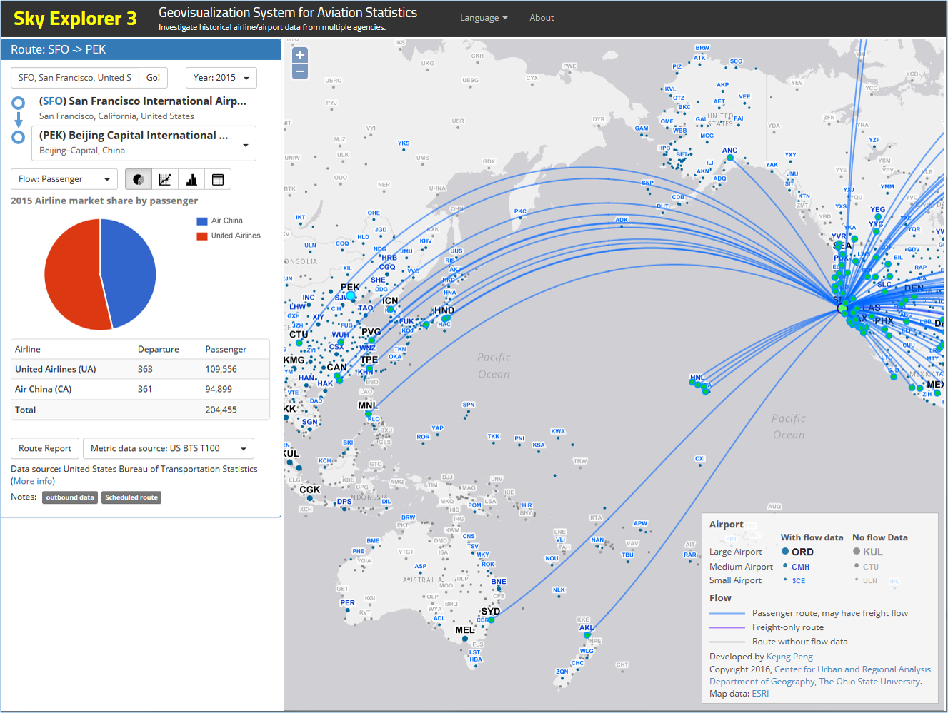This screenshot has height=713, width=948.
Task: Zoom in on the map
Action: tap(300, 55)
